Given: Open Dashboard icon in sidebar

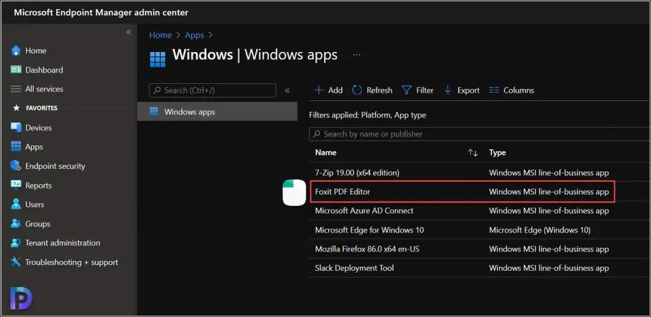Looking at the screenshot, I should 16,70.
